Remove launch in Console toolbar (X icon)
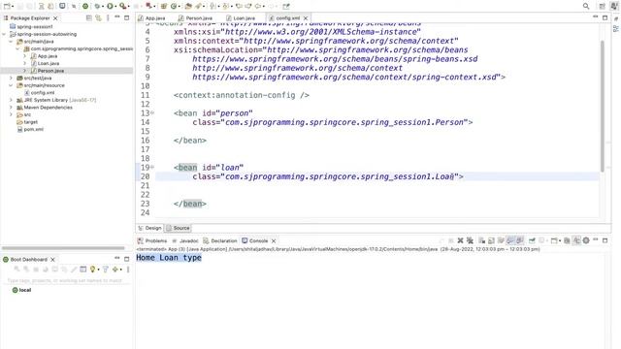 460,240
